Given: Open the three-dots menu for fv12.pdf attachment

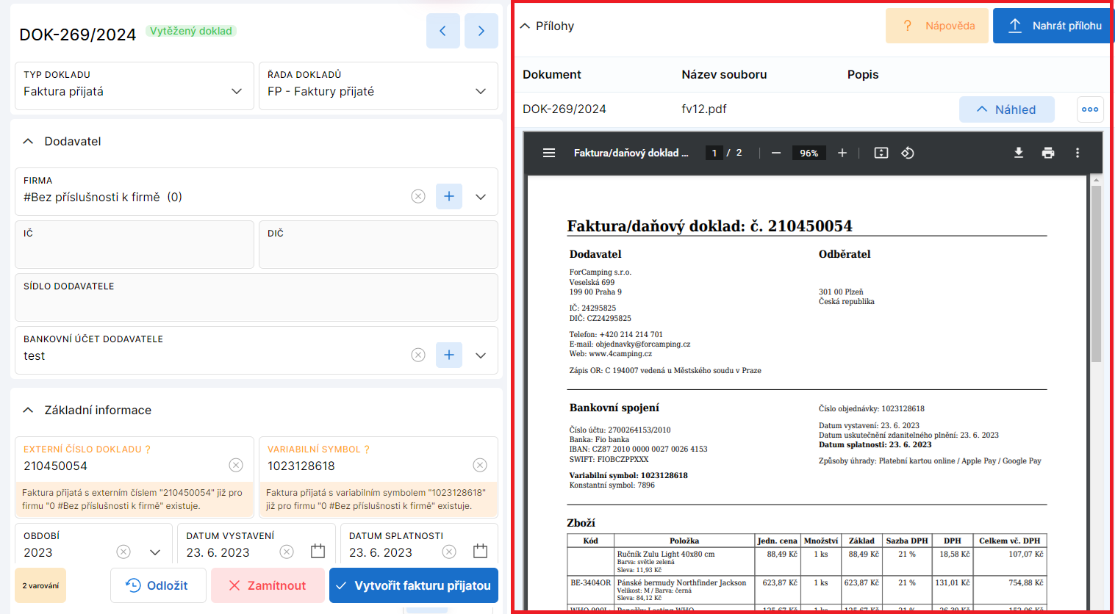Looking at the screenshot, I should coord(1090,109).
